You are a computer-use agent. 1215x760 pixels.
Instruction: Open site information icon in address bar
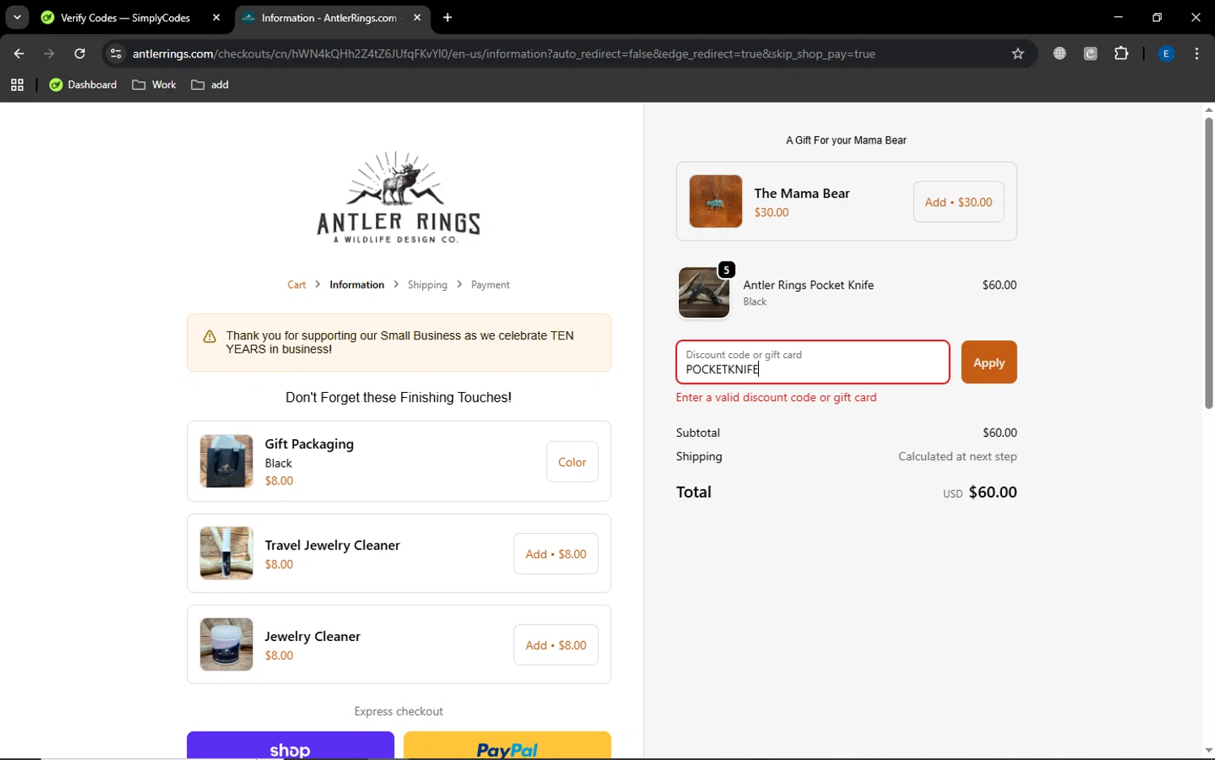[116, 53]
